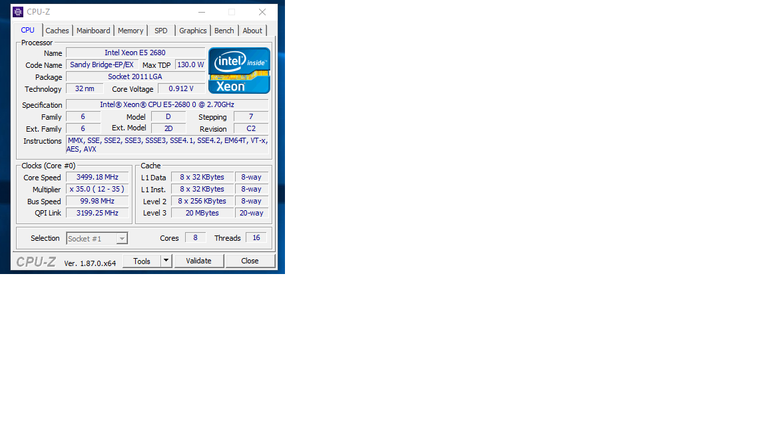Click the Core Voltage value '0.912 V'
The width and height of the screenshot is (767, 431).
[x=182, y=89]
